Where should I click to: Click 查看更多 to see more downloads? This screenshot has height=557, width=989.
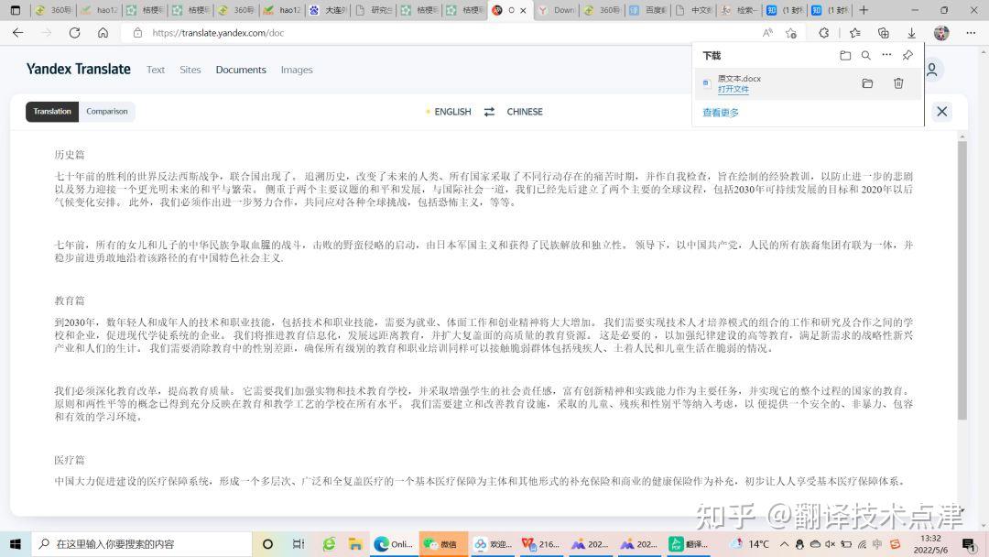pyautogui.click(x=720, y=112)
